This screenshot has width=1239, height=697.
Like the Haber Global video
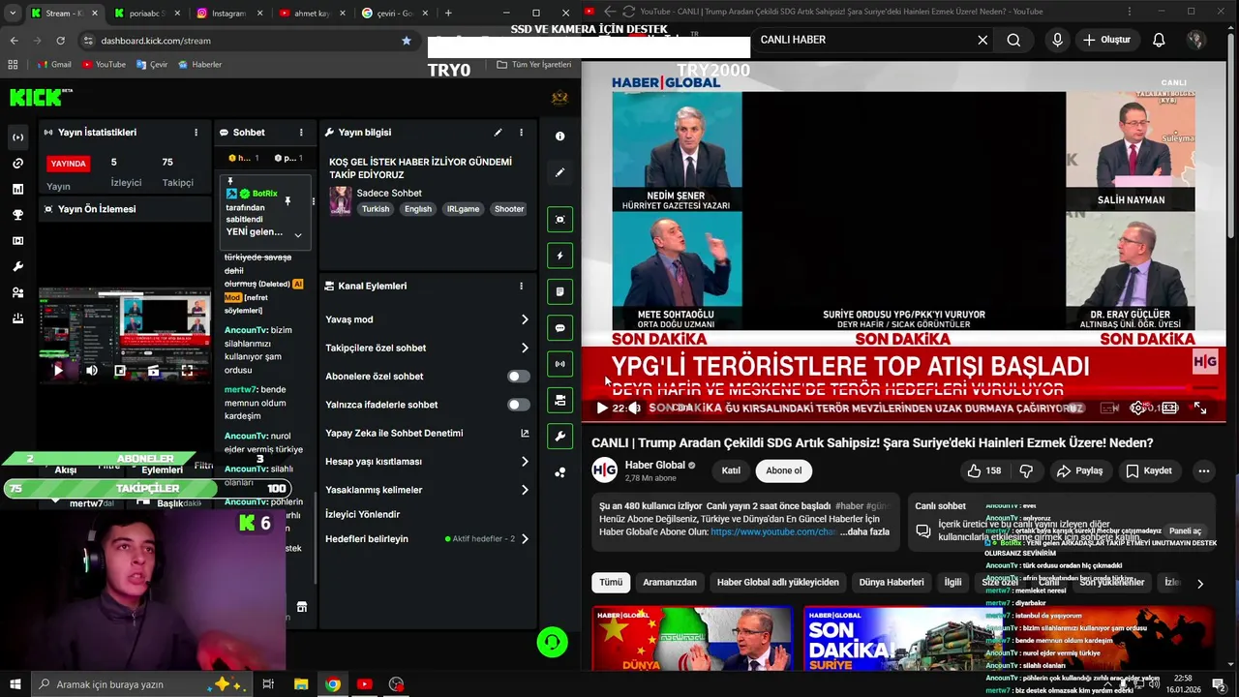983,470
